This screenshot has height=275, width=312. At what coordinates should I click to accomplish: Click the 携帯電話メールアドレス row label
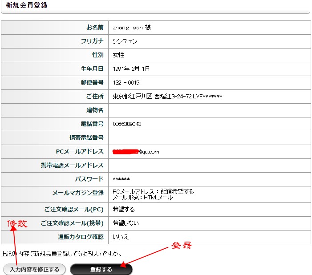tap(72, 165)
